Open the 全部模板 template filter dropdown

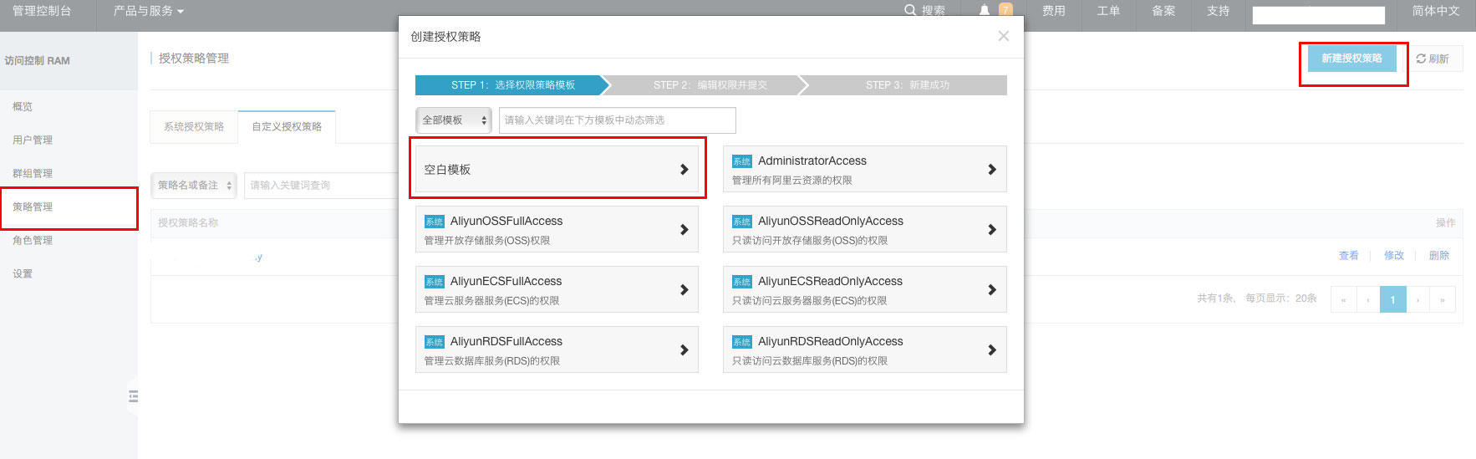click(x=454, y=120)
